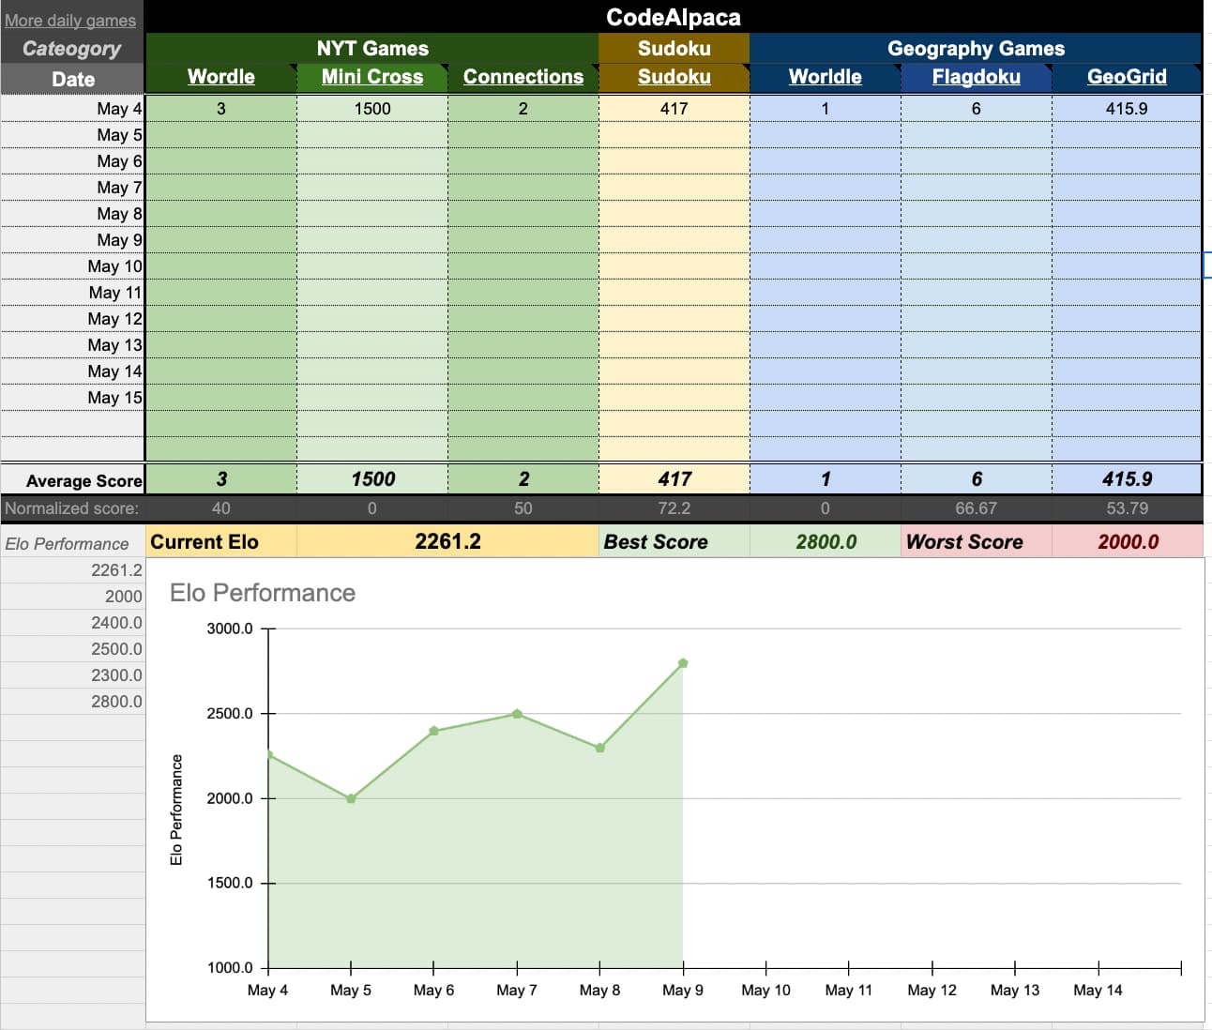Screen dimensions: 1212x1030
Task: Select the Average Score label cell
Action: click(x=72, y=480)
